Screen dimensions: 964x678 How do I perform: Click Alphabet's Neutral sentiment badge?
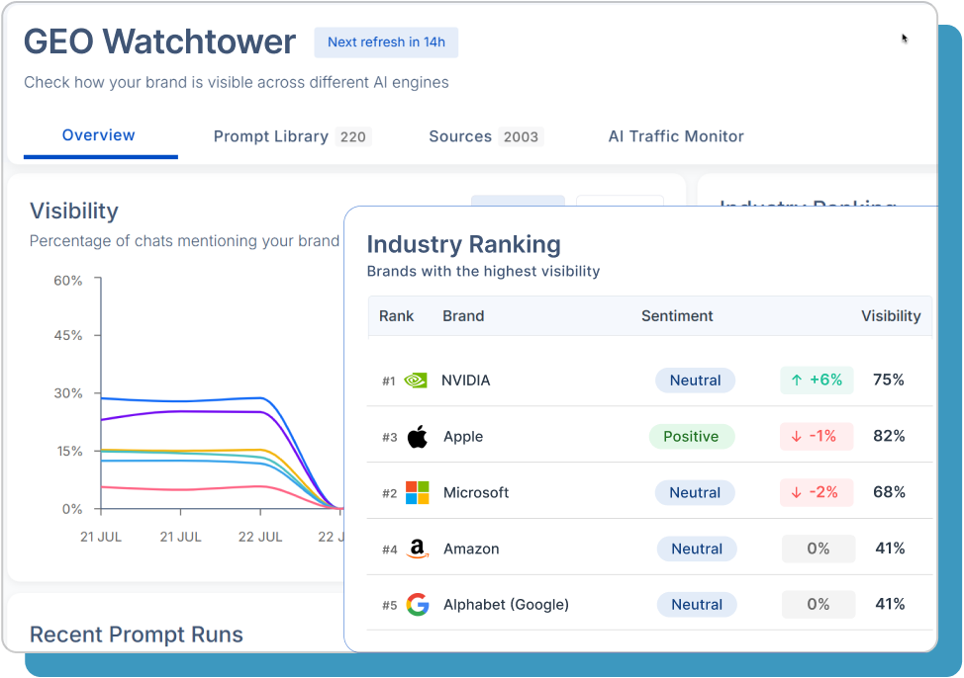pos(697,604)
